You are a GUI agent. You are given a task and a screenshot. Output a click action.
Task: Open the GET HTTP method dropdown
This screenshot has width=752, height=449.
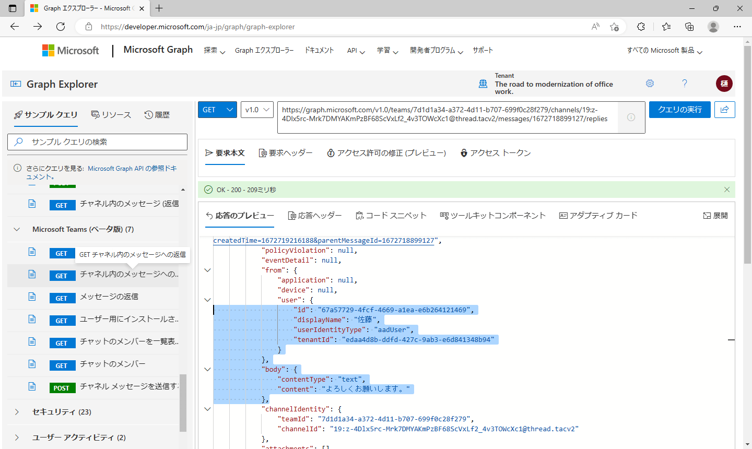(x=217, y=110)
